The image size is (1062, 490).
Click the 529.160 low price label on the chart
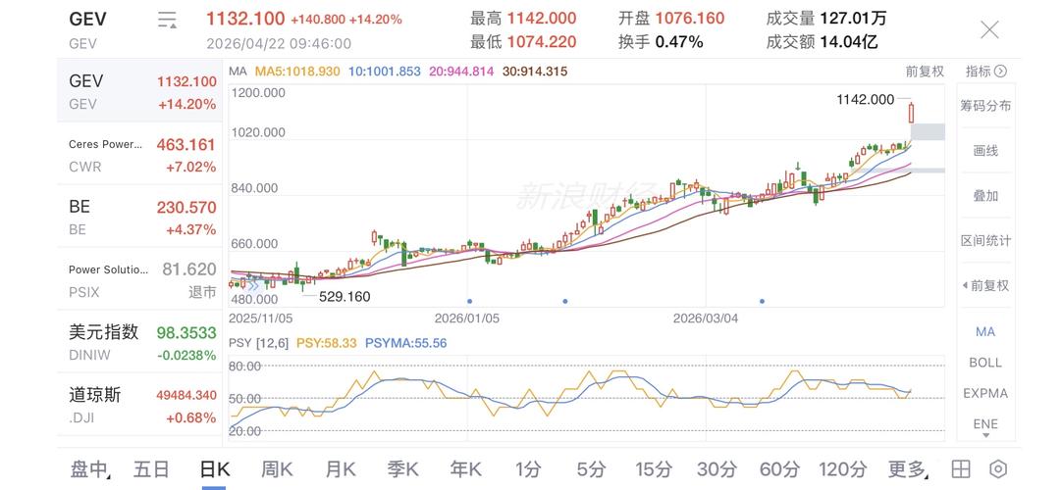pyautogui.click(x=345, y=297)
